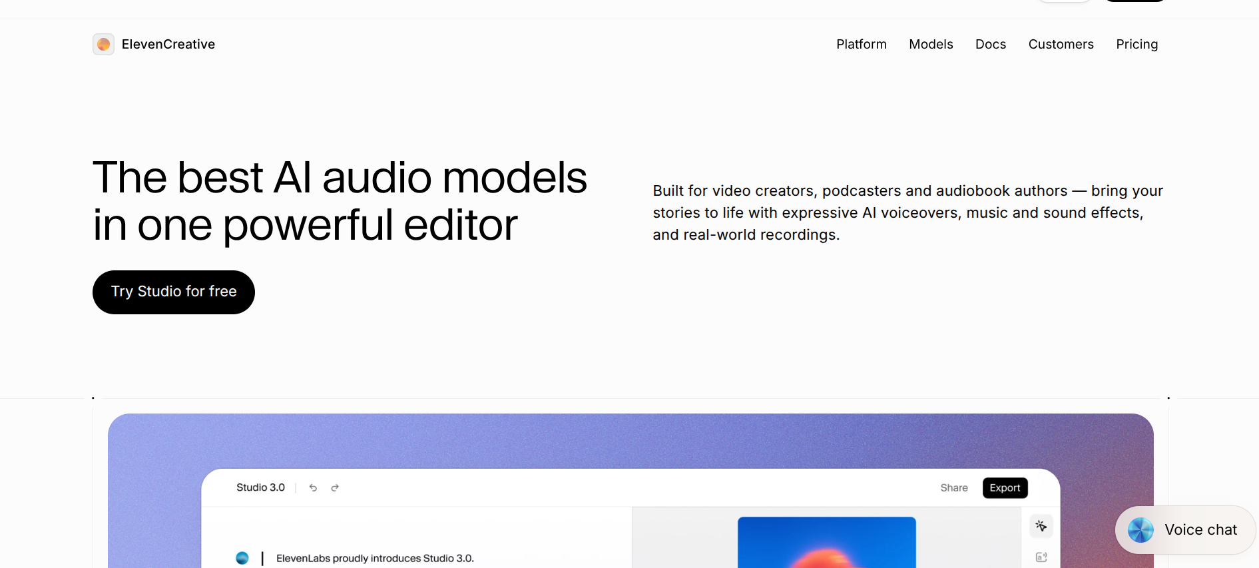Click the paragraph about video creators

(x=907, y=212)
